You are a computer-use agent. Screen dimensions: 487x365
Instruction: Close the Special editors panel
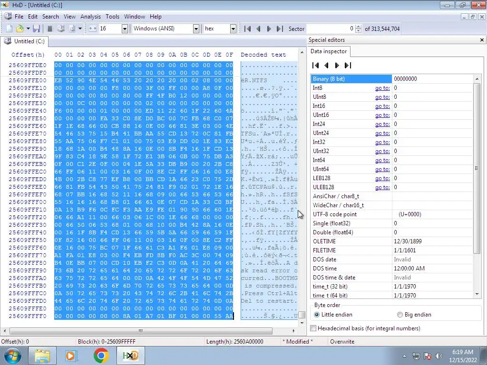tap(482, 40)
